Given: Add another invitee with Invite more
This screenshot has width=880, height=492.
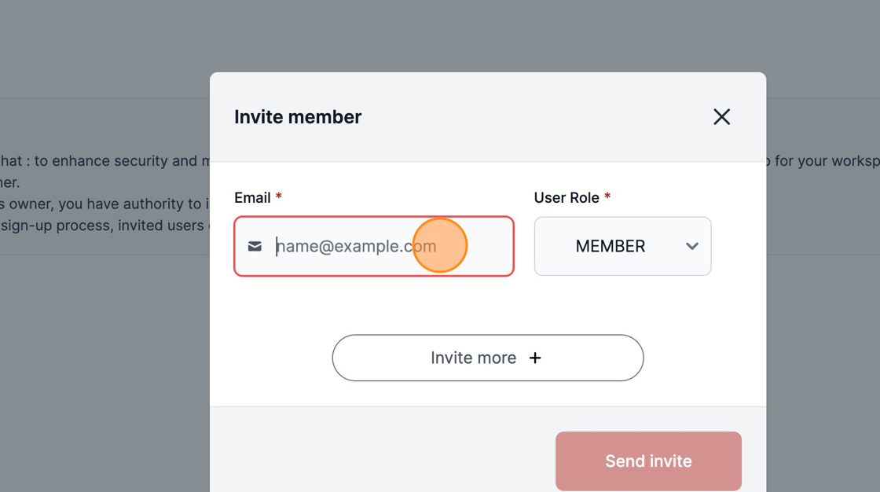Looking at the screenshot, I should [488, 358].
